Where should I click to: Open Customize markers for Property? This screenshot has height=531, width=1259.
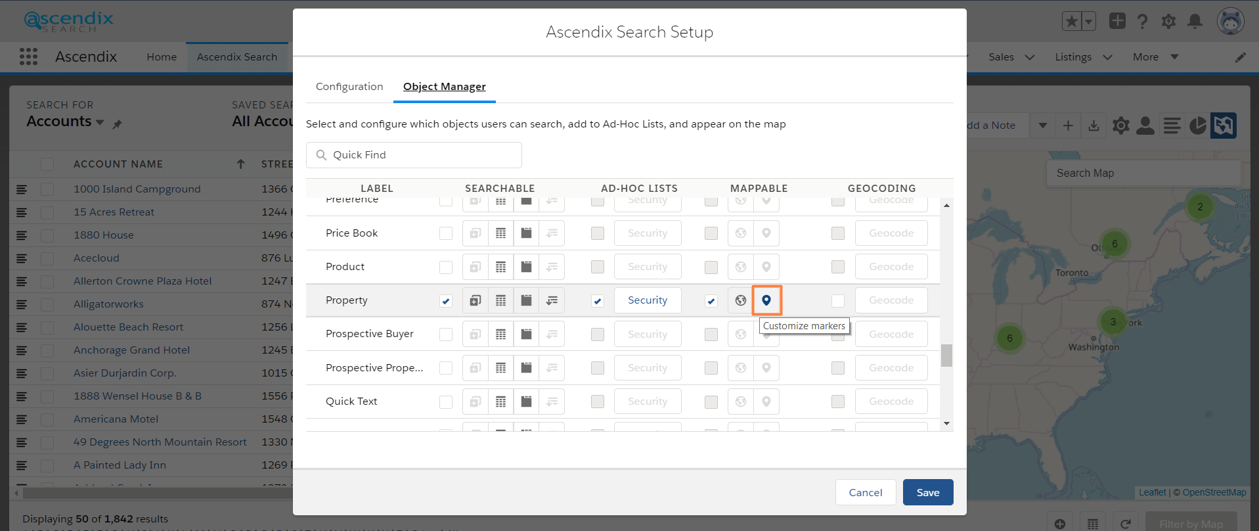(766, 300)
